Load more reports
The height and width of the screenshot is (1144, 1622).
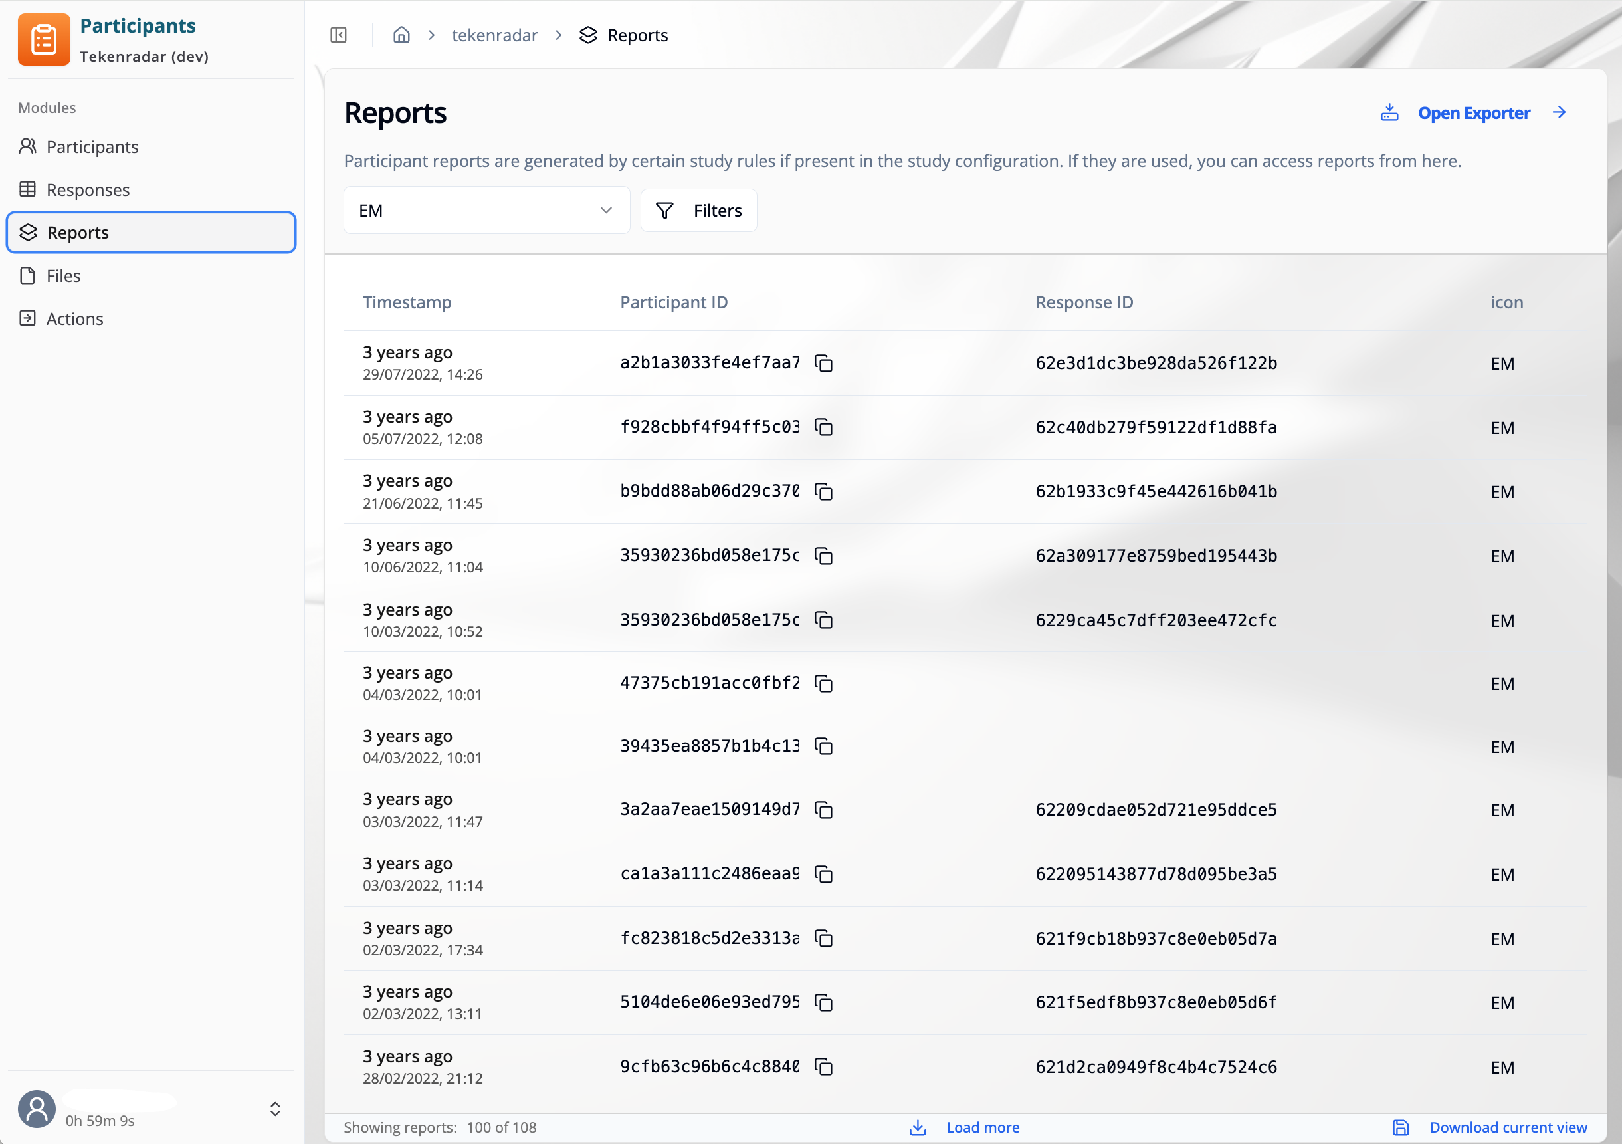[982, 1128]
